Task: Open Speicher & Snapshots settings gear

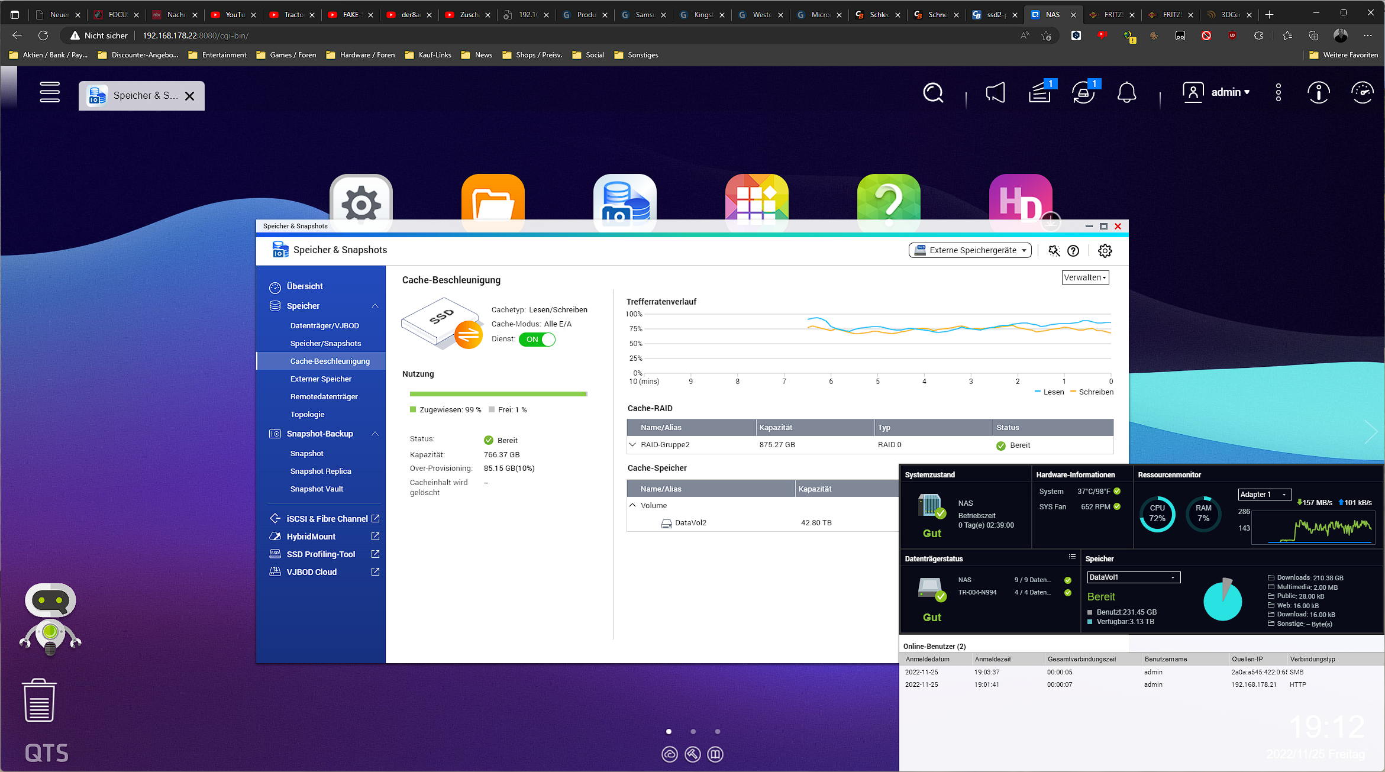Action: click(x=1105, y=251)
